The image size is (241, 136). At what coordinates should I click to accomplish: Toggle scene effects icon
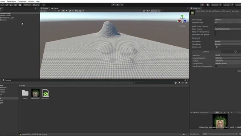click(70, 11)
